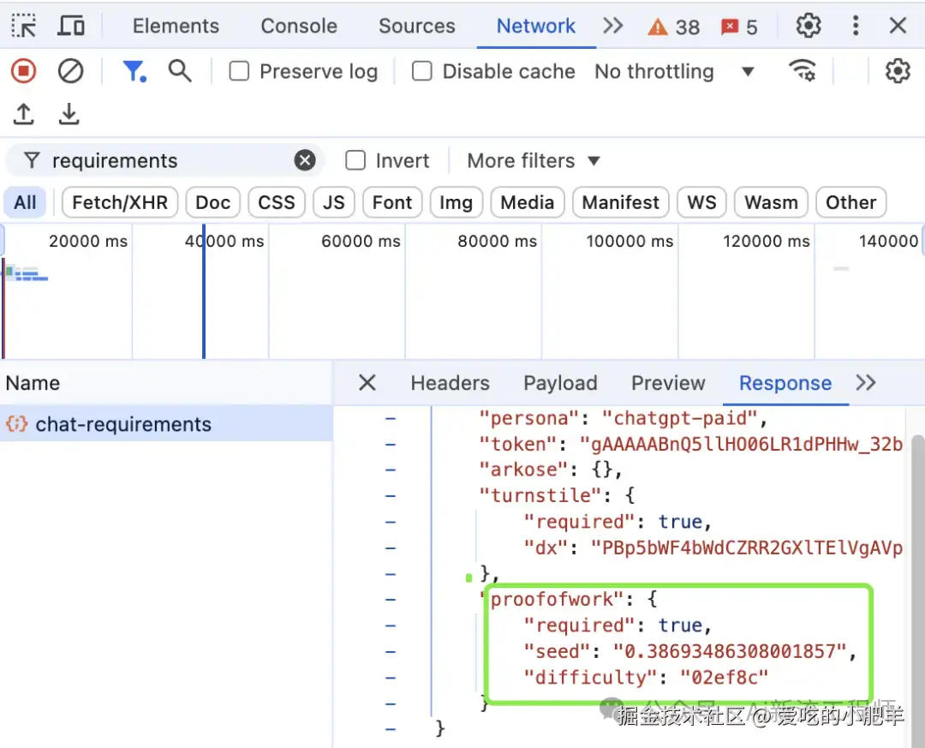Image resolution: width=925 pixels, height=748 pixels.
Task: Open DevTools settings gear
Action: point(809,26)
